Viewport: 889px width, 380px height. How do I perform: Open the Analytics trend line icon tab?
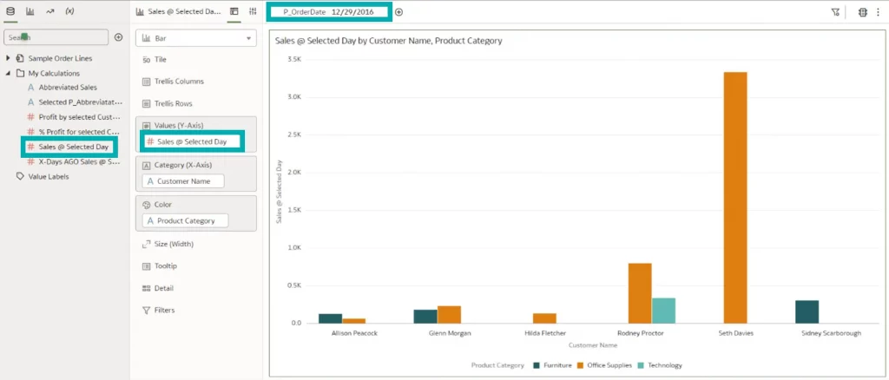pyautogui.click(x=49, y=11)
